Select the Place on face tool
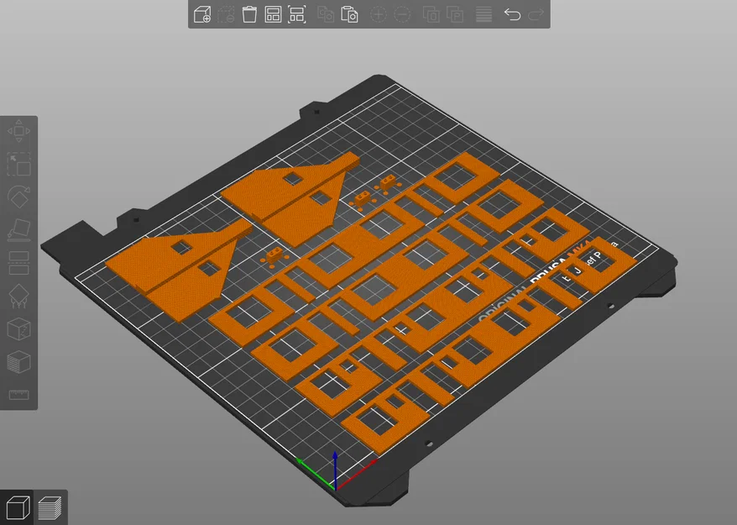Image resolution: width=737 pixels, height=525 pixels. [x=18, y=229]
